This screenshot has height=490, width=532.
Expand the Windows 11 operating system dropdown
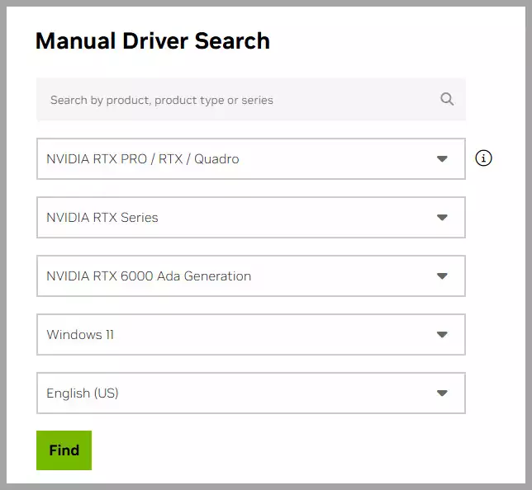(x=251, y=334)
